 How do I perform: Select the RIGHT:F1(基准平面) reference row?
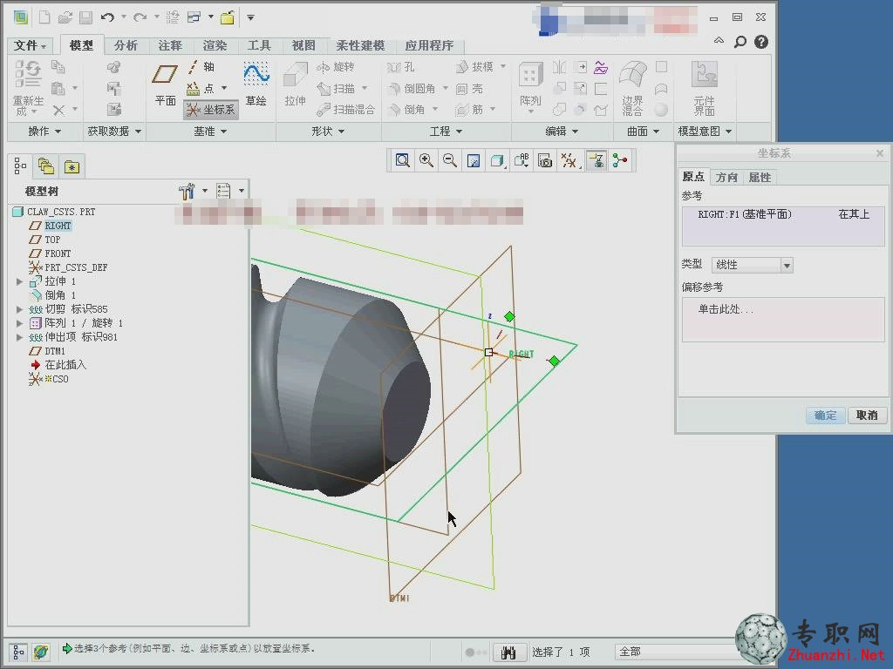[783, 214]
